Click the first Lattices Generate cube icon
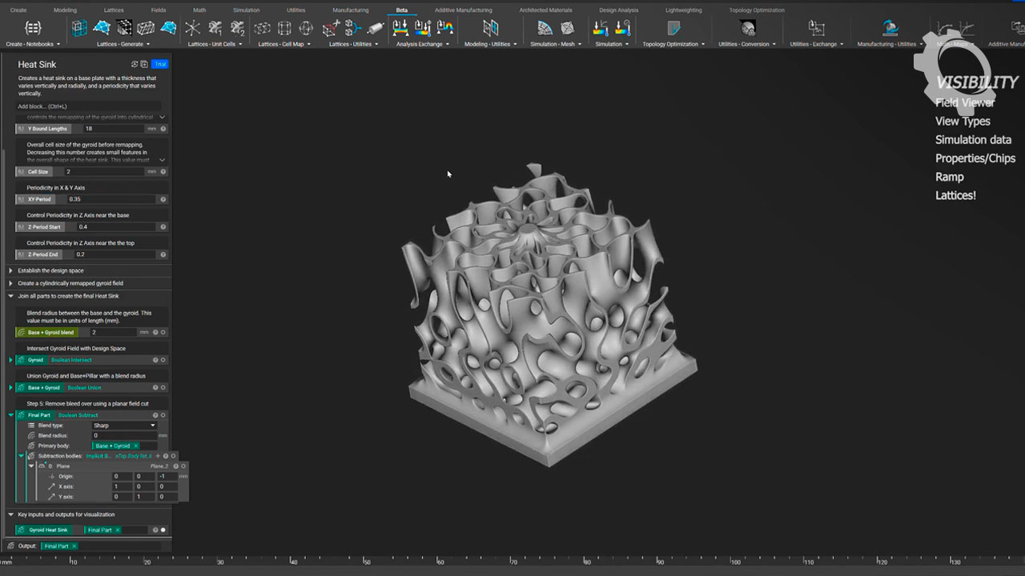The width and height of the screenshot is (1025, 576). pyautogui.click(x=79, y=29)
